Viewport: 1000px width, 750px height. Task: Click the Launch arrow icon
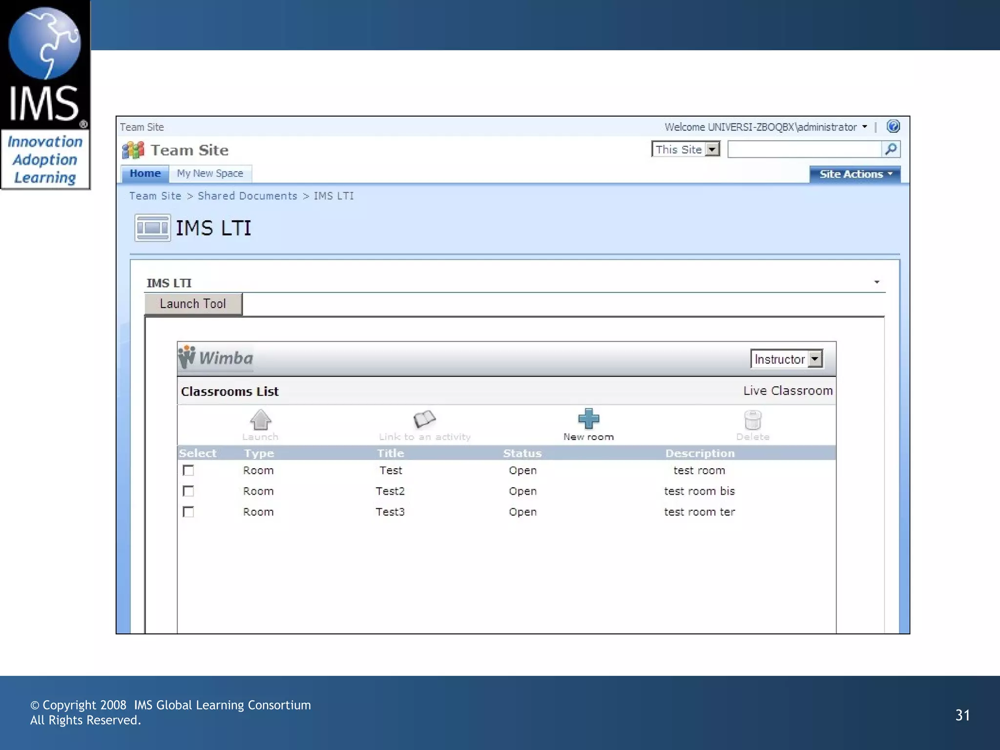(x=260, y=419)
